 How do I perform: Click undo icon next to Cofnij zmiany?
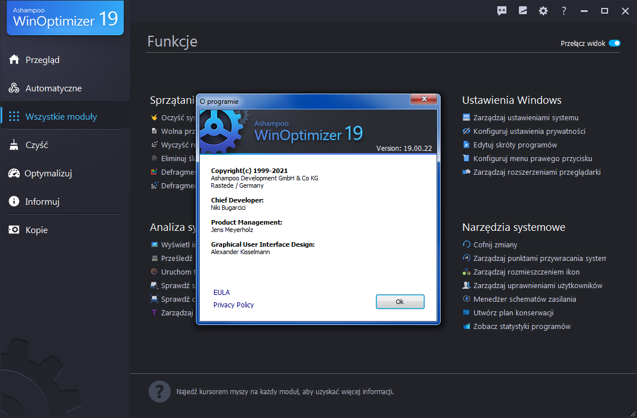466,244
